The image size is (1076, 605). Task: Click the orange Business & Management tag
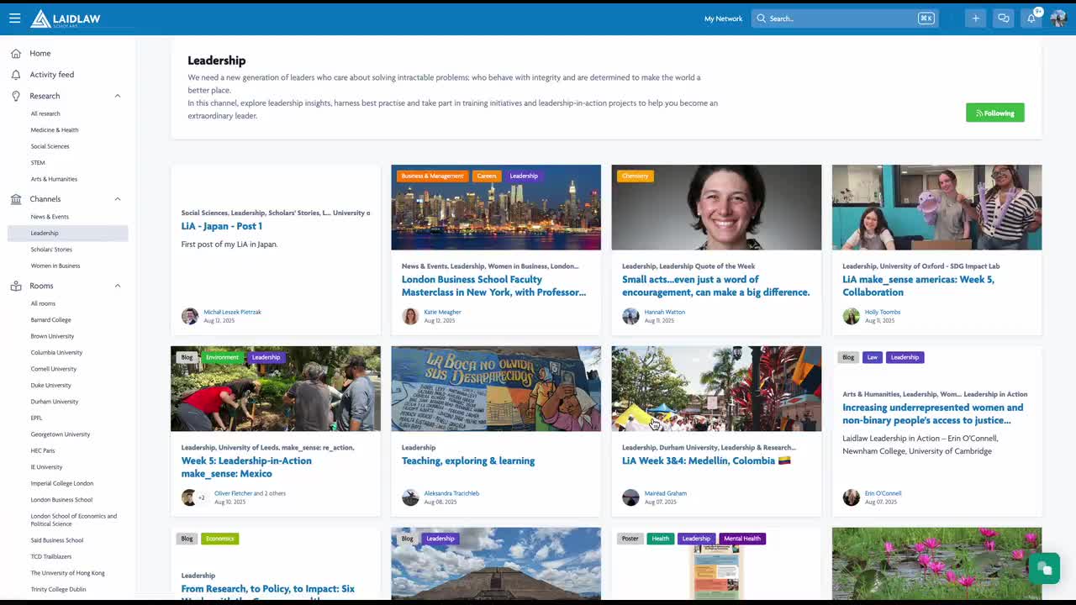432,176
